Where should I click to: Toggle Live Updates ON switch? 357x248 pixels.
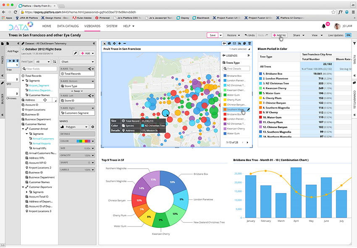coord(348,35)
